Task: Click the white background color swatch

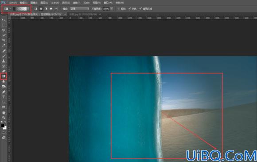Action: tap(5, 128)
